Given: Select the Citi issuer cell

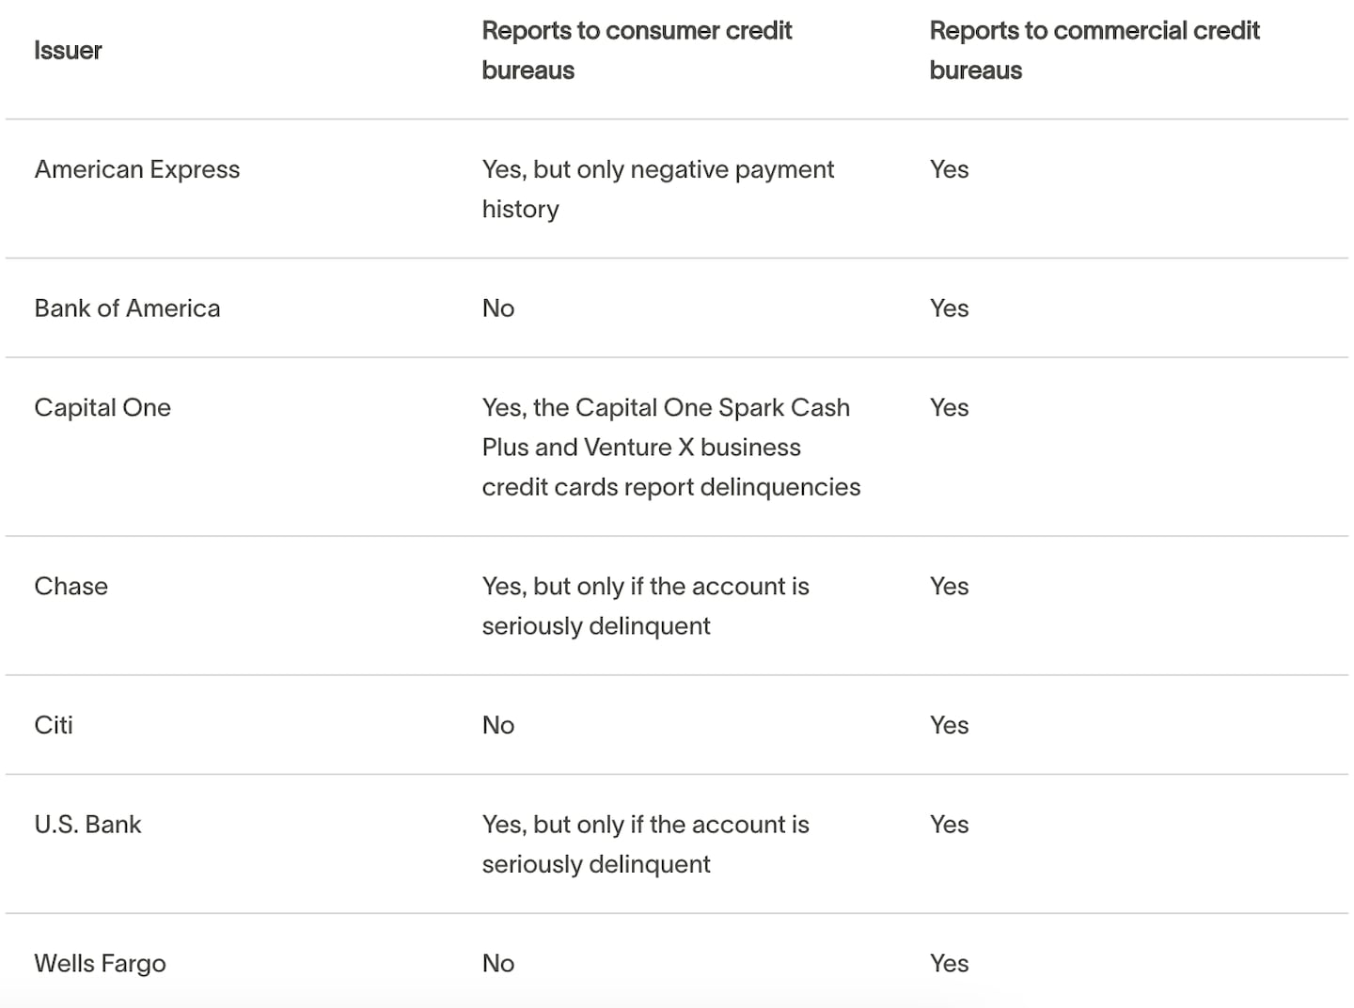Looking at the screenshot, I should point(54,725).
